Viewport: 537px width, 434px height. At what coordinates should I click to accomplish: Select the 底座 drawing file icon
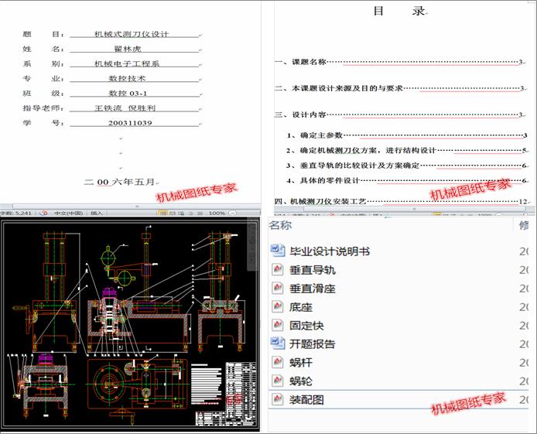[x=278, y=306]
